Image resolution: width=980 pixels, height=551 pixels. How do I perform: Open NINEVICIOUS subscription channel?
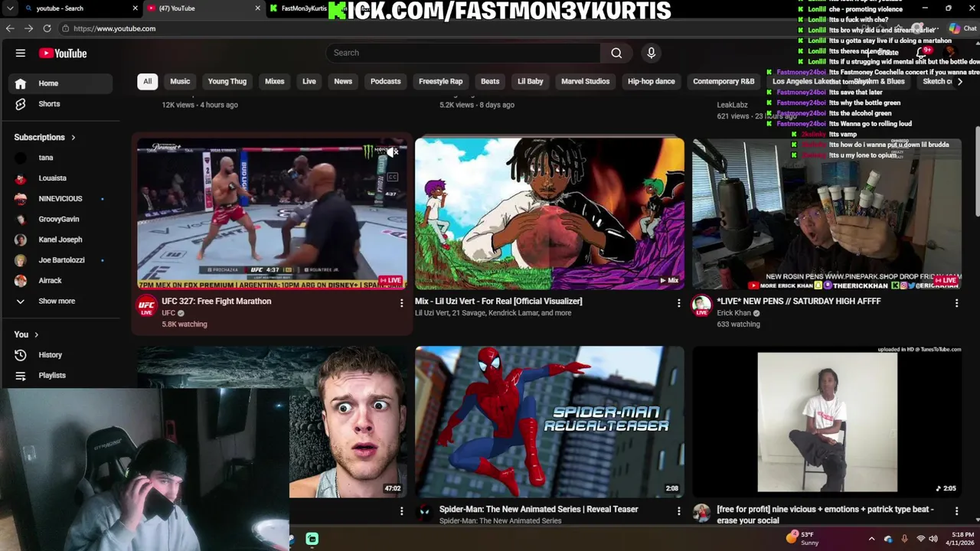[x=60, y=199]
